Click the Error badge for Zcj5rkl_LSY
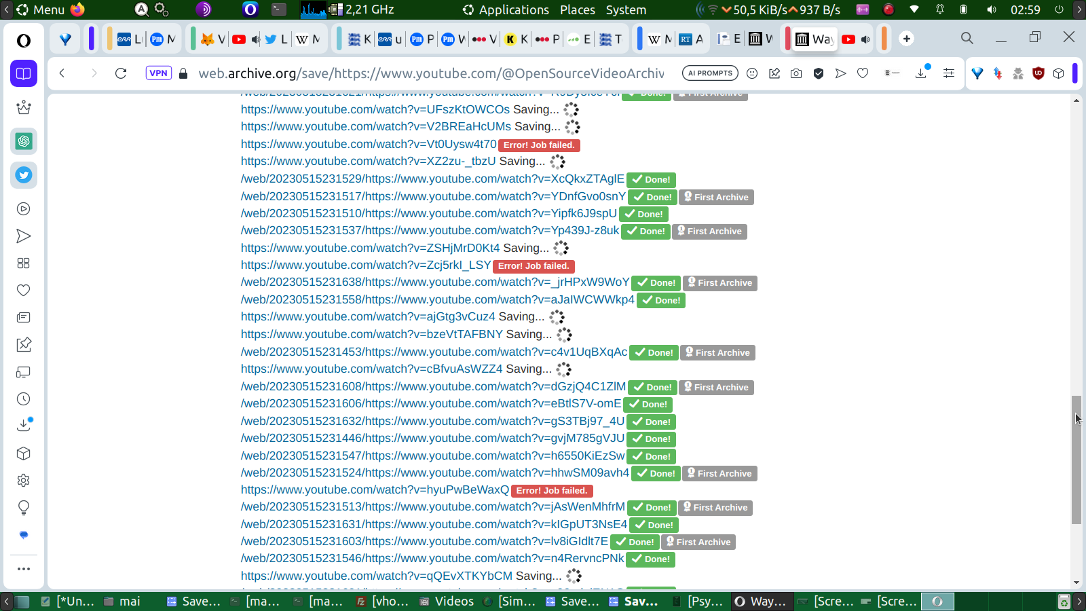Screen dimensions: 1086x611 click(x=533, y=266)
